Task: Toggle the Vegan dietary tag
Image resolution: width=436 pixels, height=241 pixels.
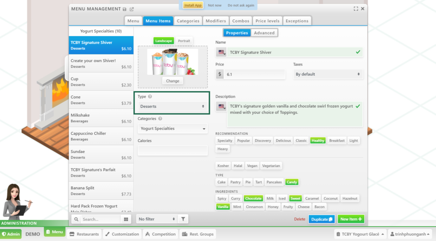Action: [x=252, y=166]
